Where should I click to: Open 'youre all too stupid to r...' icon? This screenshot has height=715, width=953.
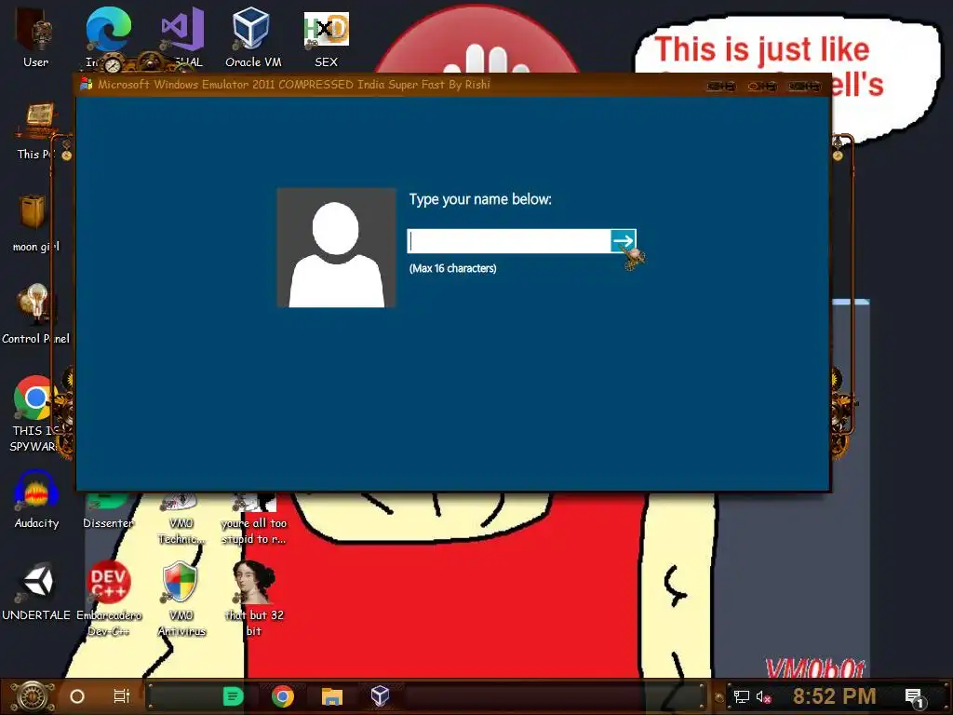point(254,519)
